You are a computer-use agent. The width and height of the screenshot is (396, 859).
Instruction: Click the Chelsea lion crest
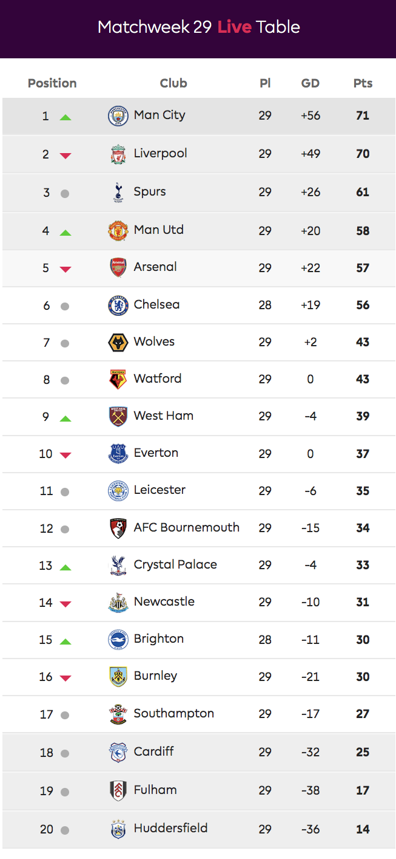pyautogui.click(x=118, y=305)
